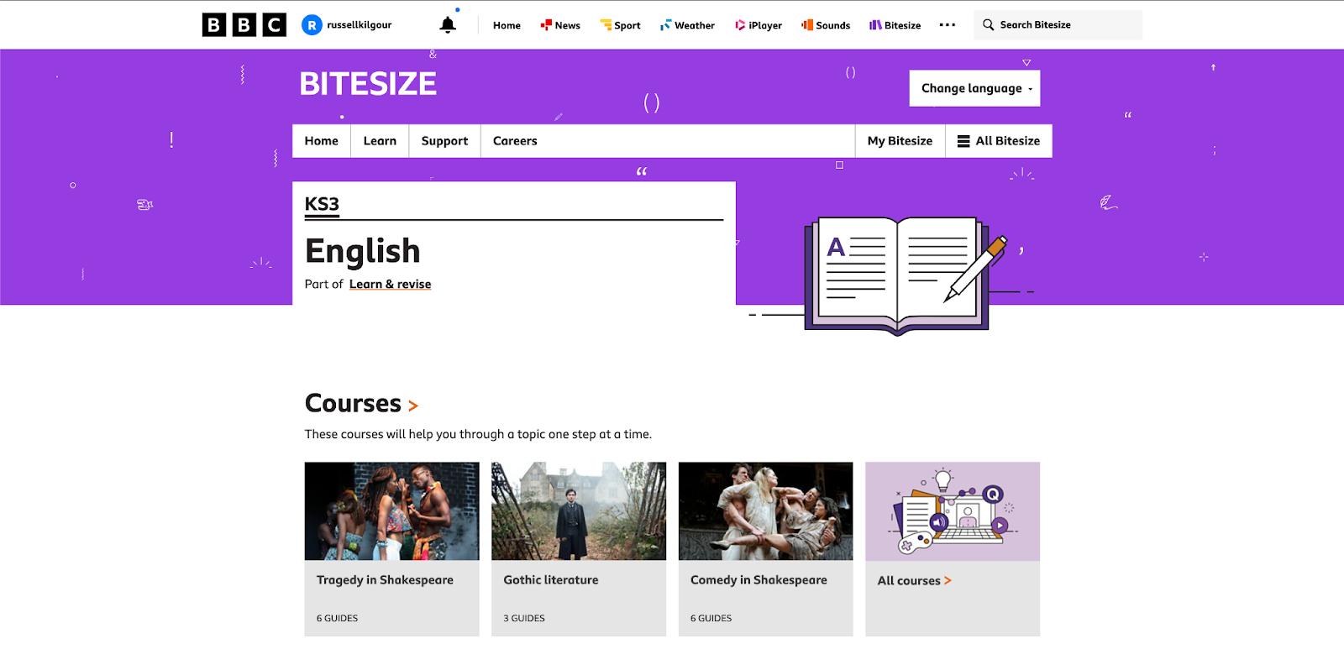Open BBC Sounds
This screenshot has width=1344, height=670.
(x=826, y=25)
